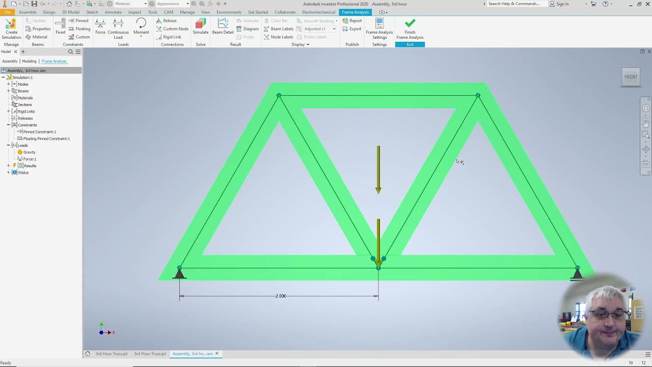Open the model browser hamburger menu
Viewport: 652px width, 367px height.
(x=78, y=52)
